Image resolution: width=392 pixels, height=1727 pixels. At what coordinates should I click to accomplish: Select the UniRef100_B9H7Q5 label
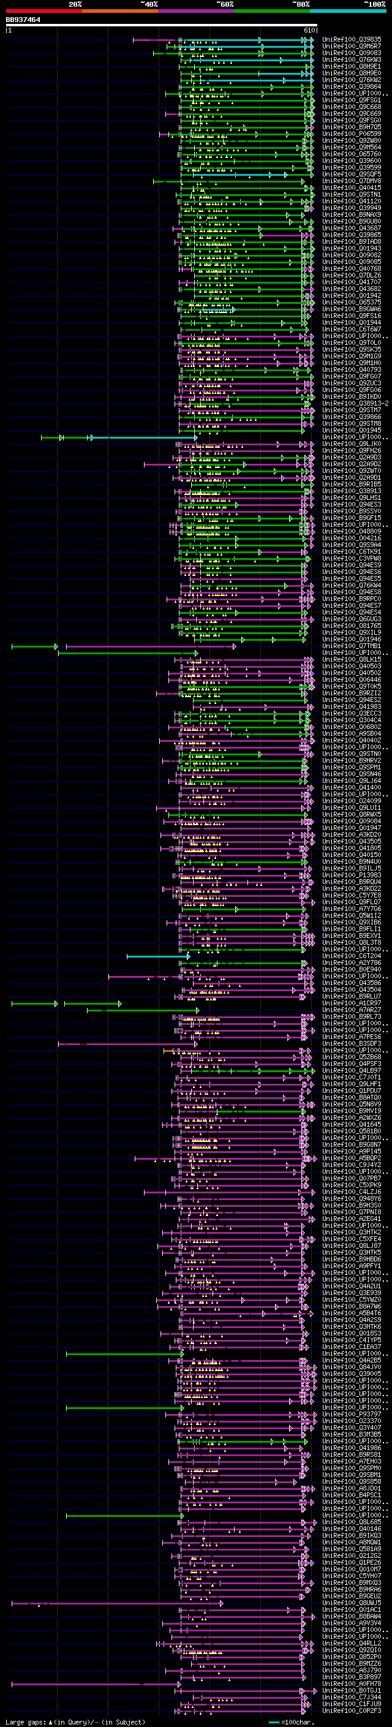[x=352, y=127]
